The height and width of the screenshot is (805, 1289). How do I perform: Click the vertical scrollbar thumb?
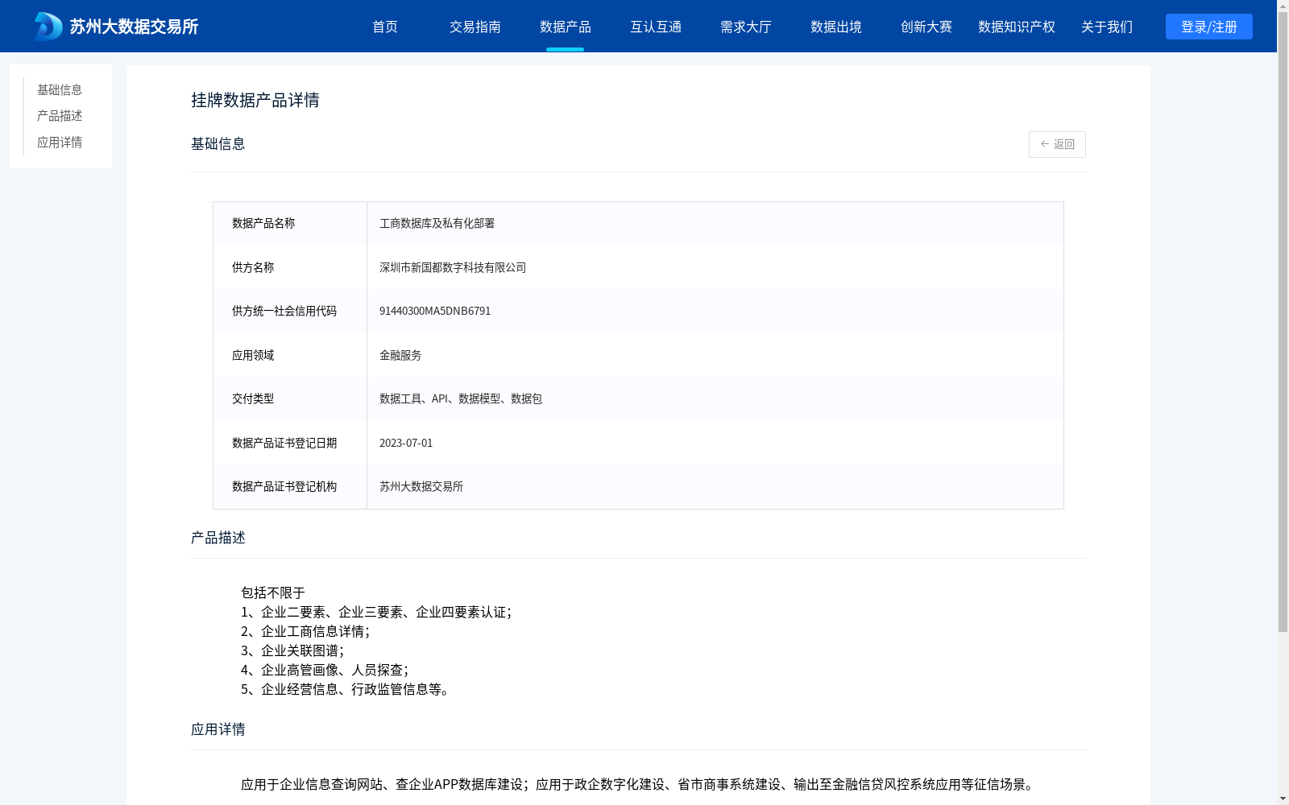1283,322
